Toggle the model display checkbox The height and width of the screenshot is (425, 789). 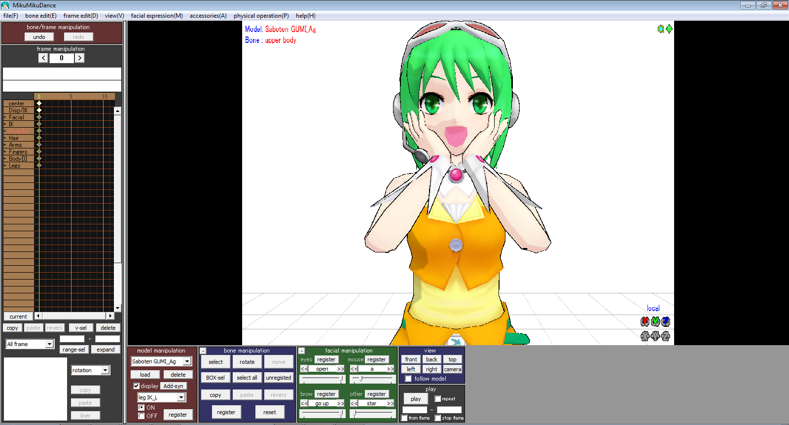pos(137,386)
